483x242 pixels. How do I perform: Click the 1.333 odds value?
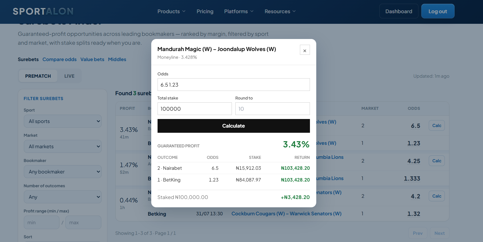point(412,179)
